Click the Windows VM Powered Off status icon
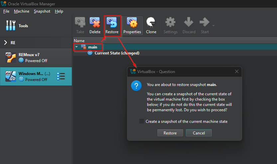Viewport: 277px width, 164px height. click(x=21, y=79)
